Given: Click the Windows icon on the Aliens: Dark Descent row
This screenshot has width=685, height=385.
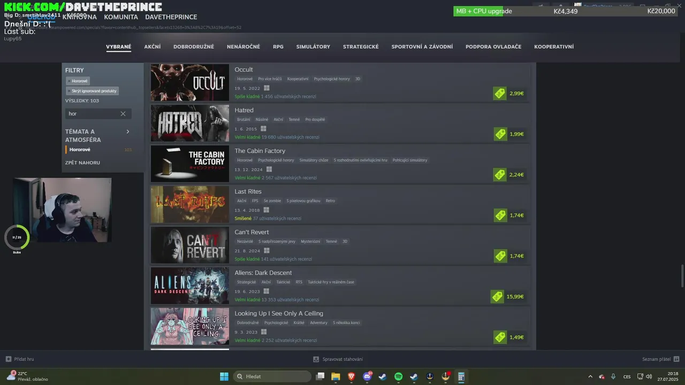Looking at the screenshot, I should coord(267,291).
